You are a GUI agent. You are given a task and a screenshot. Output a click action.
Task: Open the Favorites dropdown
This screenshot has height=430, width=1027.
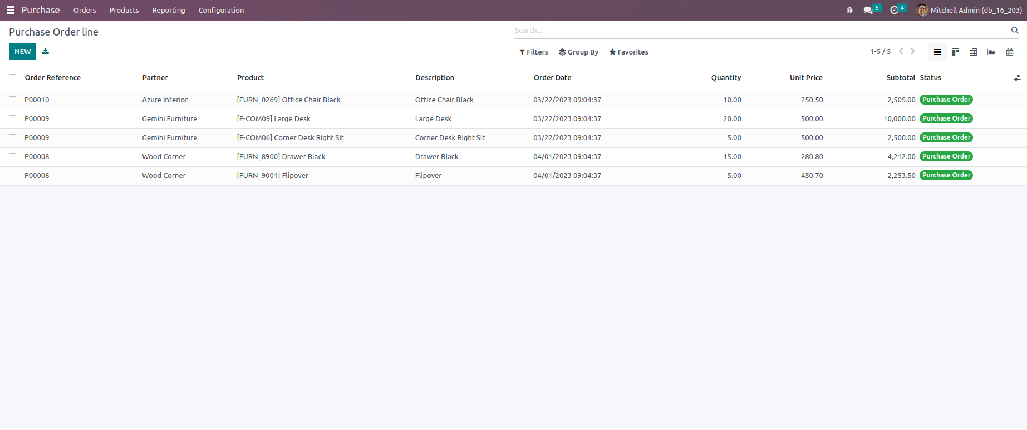tap(628, 52)
